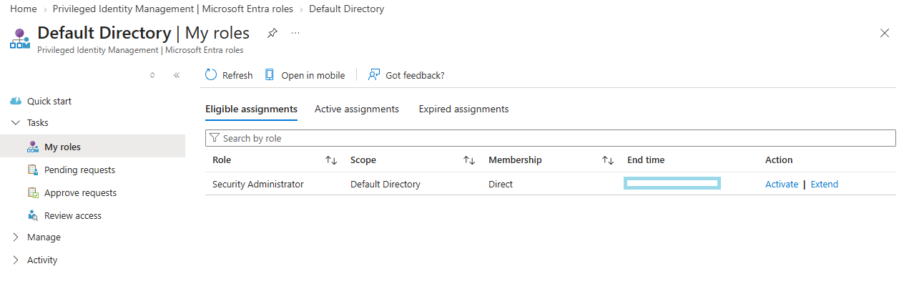Open Approve requests in sidebar
904x284 pixels.
pyautogui.click(x=80, y=192)
